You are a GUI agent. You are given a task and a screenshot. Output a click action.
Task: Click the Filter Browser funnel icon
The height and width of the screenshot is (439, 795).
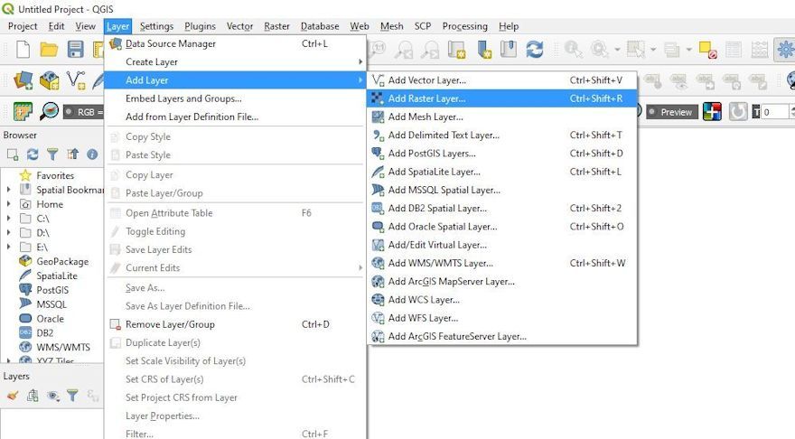[x=52, y=154]
